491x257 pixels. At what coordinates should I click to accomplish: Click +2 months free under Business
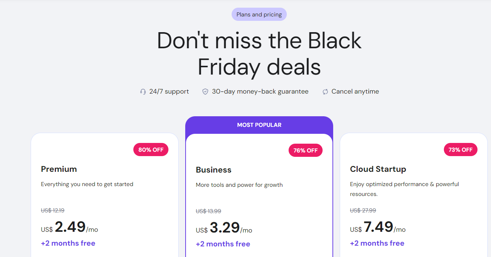[223, 244]
